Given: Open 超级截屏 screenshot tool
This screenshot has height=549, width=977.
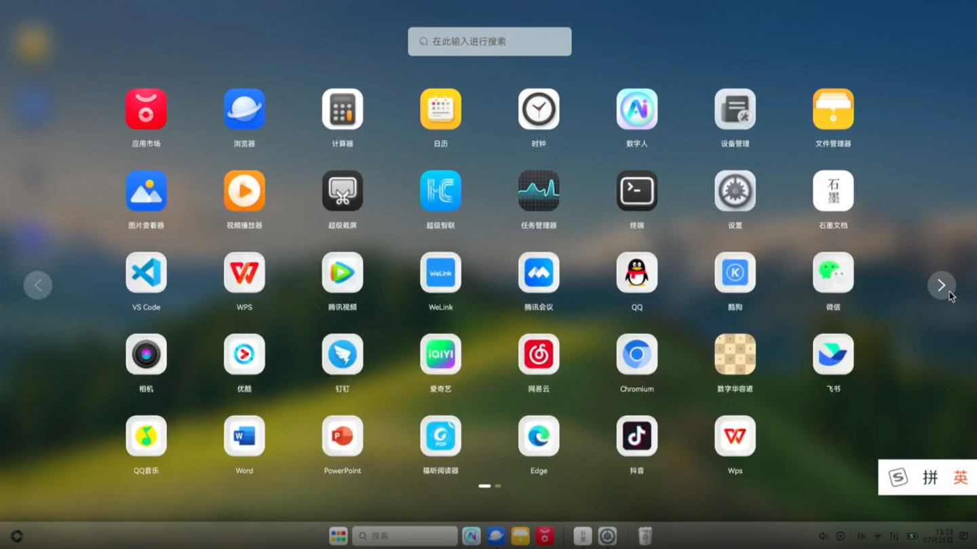Looking at the screenshot, I should pyautogui.click(x=342, y=191).
